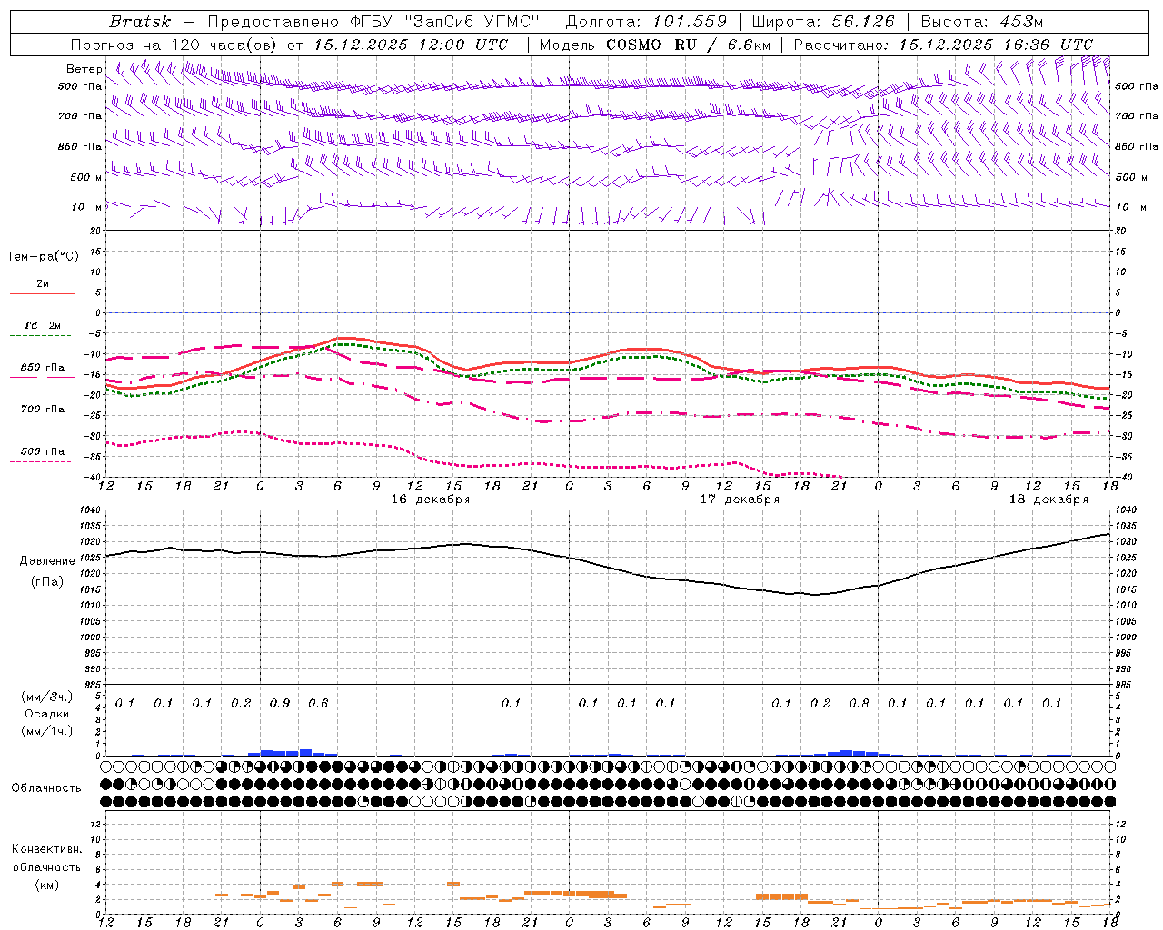
Task: Click the 'Давление' pressure panel label
Action: coord(47,561)
